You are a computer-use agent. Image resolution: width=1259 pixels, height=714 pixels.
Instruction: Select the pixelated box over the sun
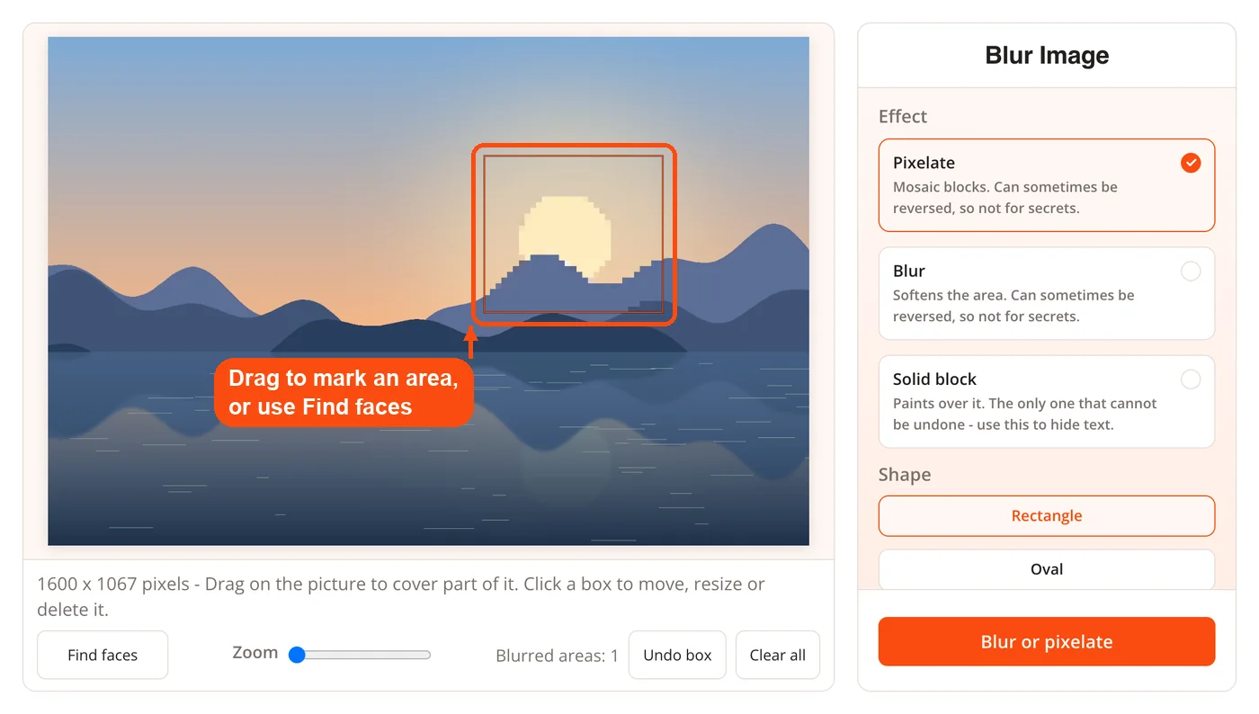[x=574, y=234]
